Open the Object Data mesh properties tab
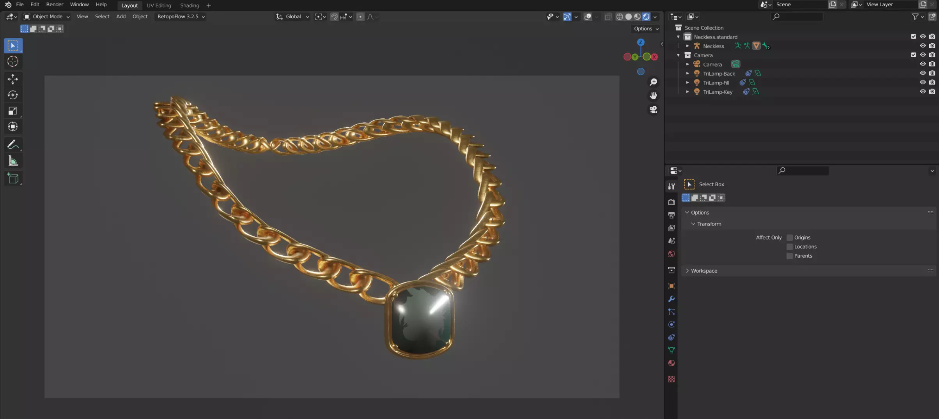The height and width of the screenshot is (419, 939). (671, 350)
